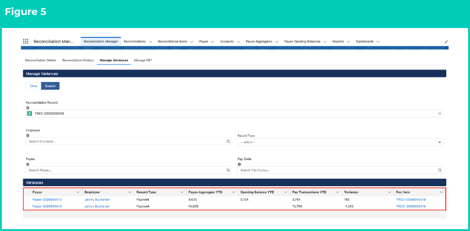The width and height of the screenshot is (470, 231).
Task: Click the Search button
Action: pos(50,86)
